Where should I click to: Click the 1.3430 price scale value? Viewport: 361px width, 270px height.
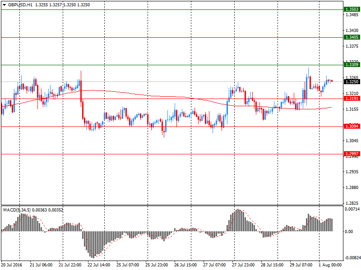pos(352,31)
